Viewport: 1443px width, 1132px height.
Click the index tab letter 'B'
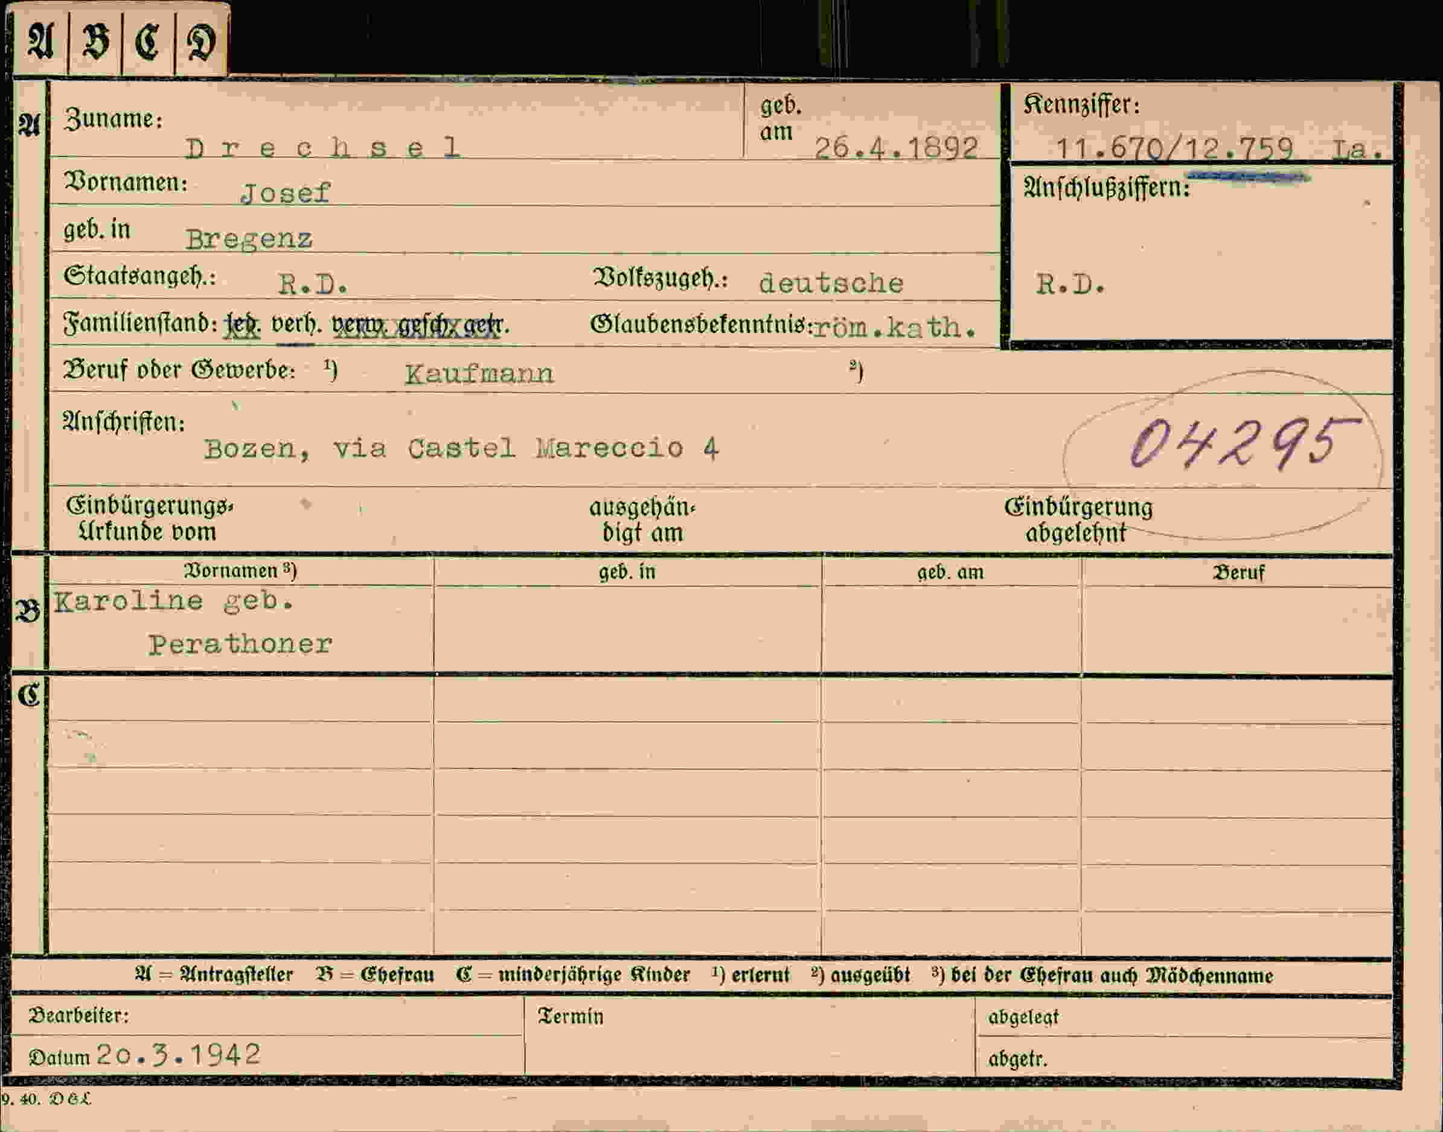click(x=95, y=41)
